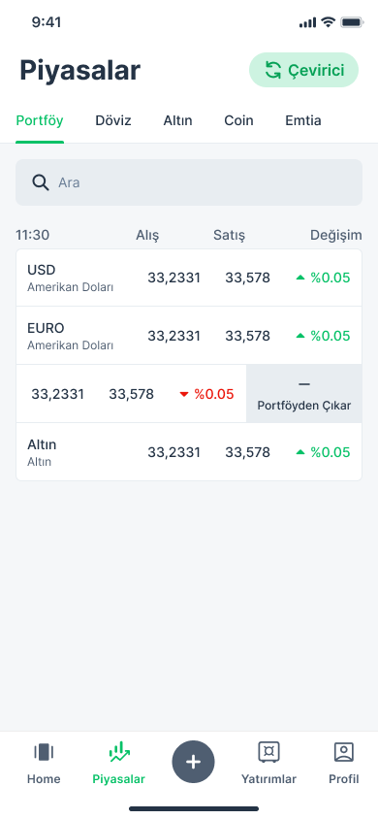
Task: Open the Altın gold row
Action: click(189, 452)
